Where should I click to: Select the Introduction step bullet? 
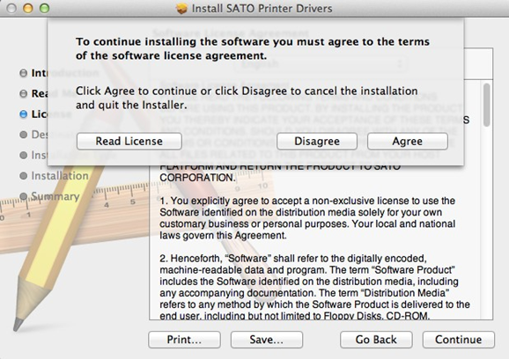point(24,73)
